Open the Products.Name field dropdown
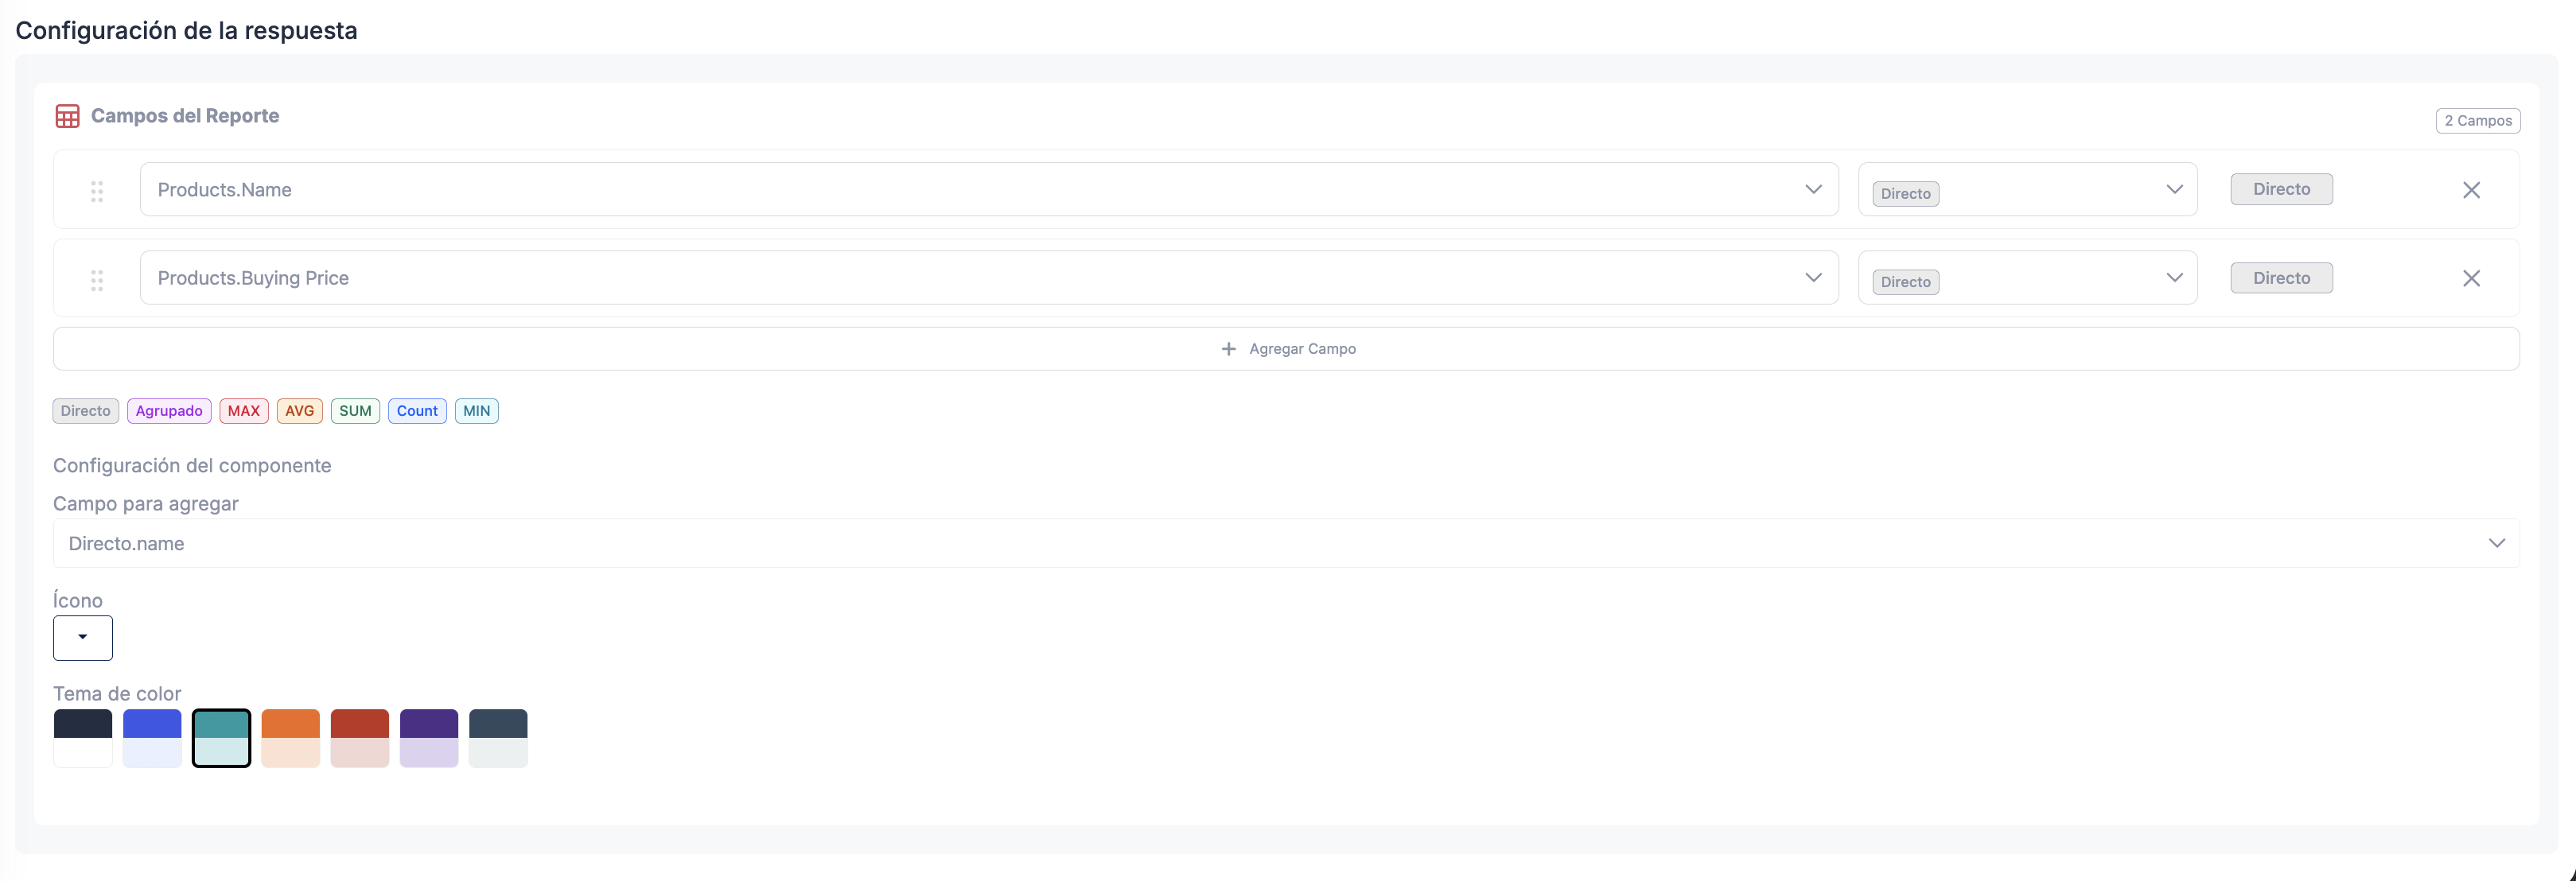 tap(1813, 189)
